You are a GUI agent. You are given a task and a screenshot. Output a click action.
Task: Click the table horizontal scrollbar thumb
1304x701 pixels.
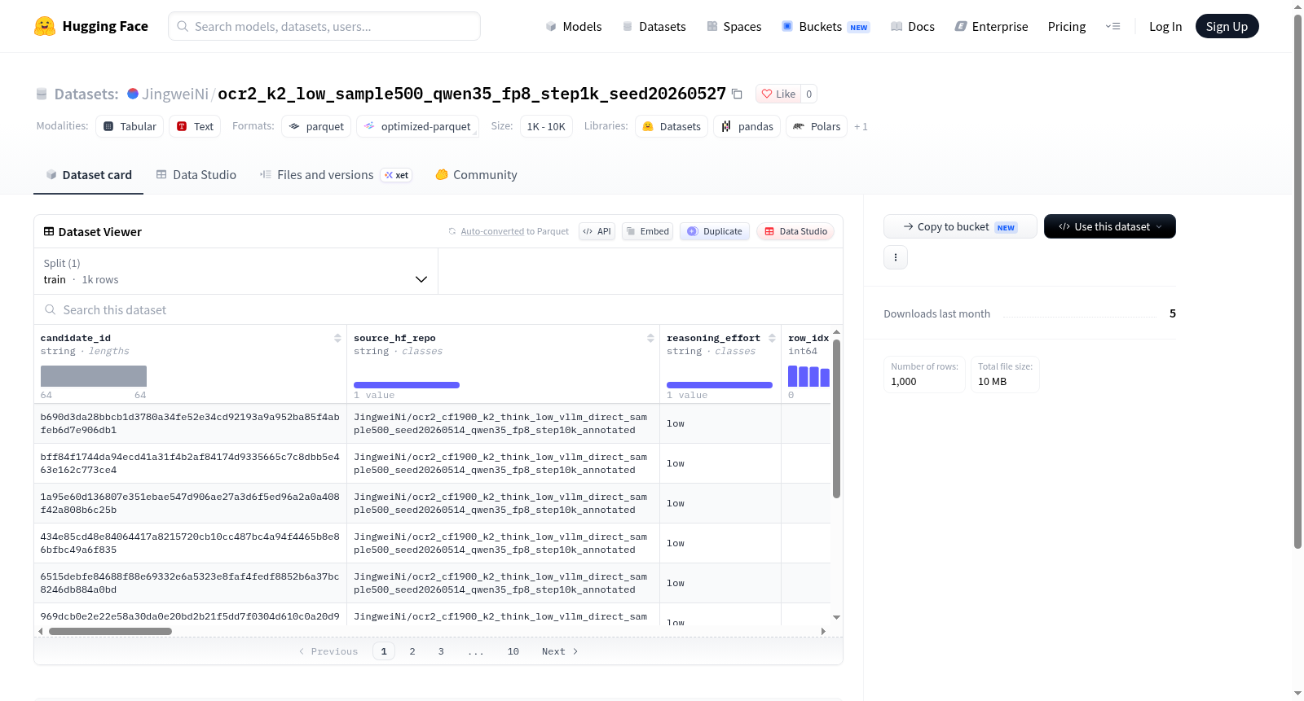coord(110,631)
